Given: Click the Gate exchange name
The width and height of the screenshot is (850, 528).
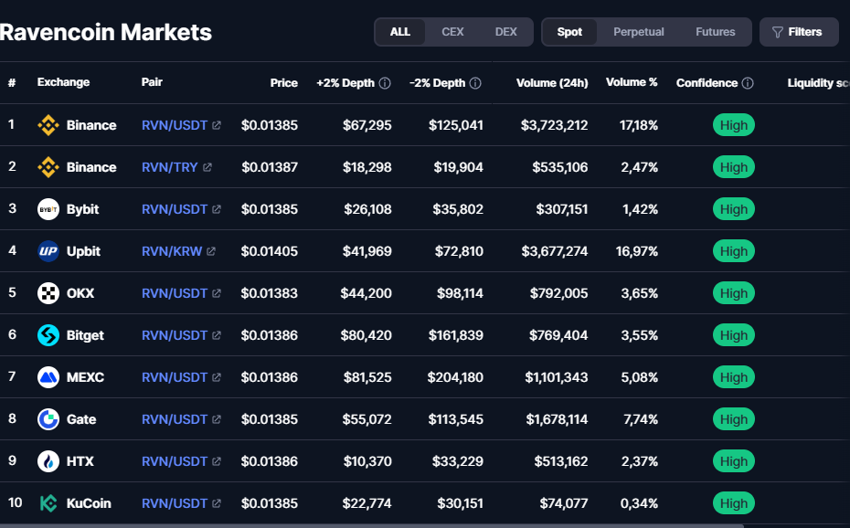Looking at the screenshot, I should 81,419.
